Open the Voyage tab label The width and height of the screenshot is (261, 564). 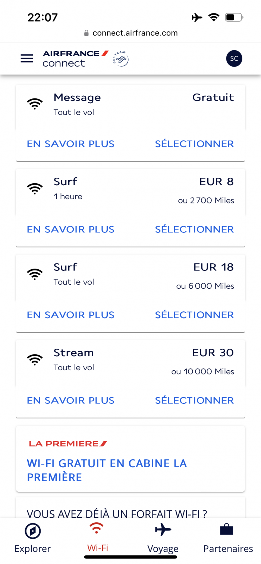[163, 549]
